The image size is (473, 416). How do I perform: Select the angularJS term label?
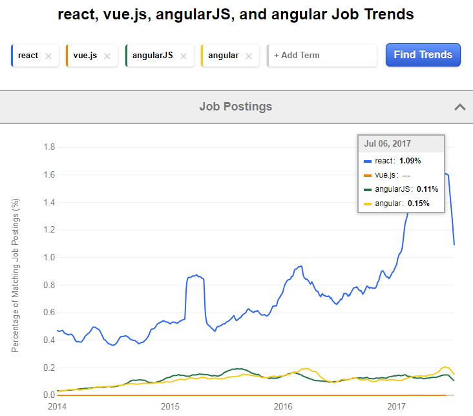(x=152, y=56)
